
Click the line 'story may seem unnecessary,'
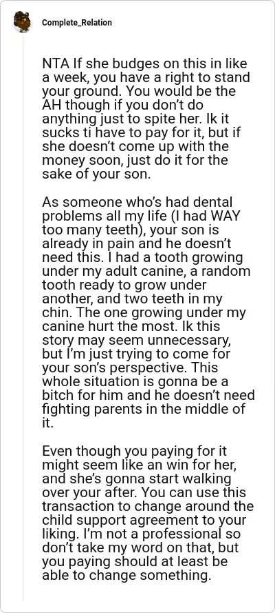pos(135,340)
